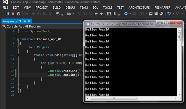The height and width of the screenshot is (109, 186).
Task: Stop debugging with the red square
Action: [13, 14]
